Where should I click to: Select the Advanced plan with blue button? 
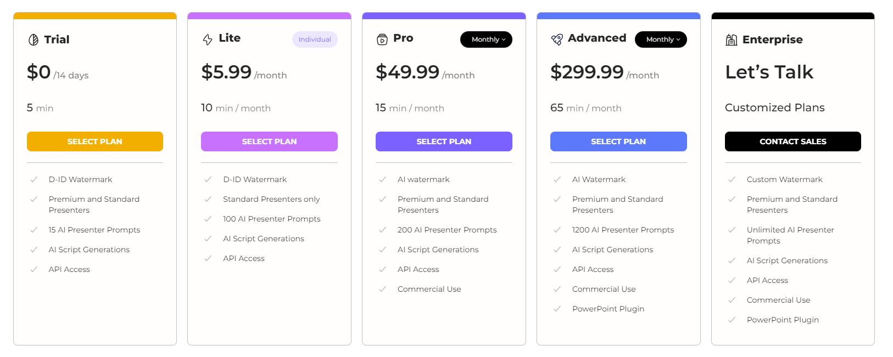pyautogui.click(x=618, y=141)
